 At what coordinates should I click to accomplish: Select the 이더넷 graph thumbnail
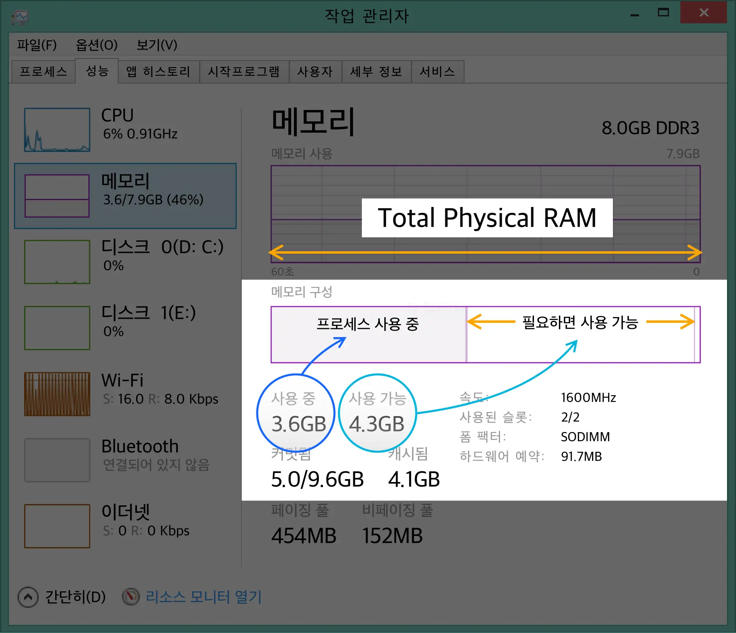(x=57, y=526)
